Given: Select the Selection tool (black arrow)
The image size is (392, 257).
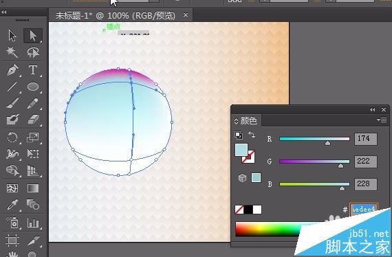Looking at the screenshot, I should click(x=12, y=36).
